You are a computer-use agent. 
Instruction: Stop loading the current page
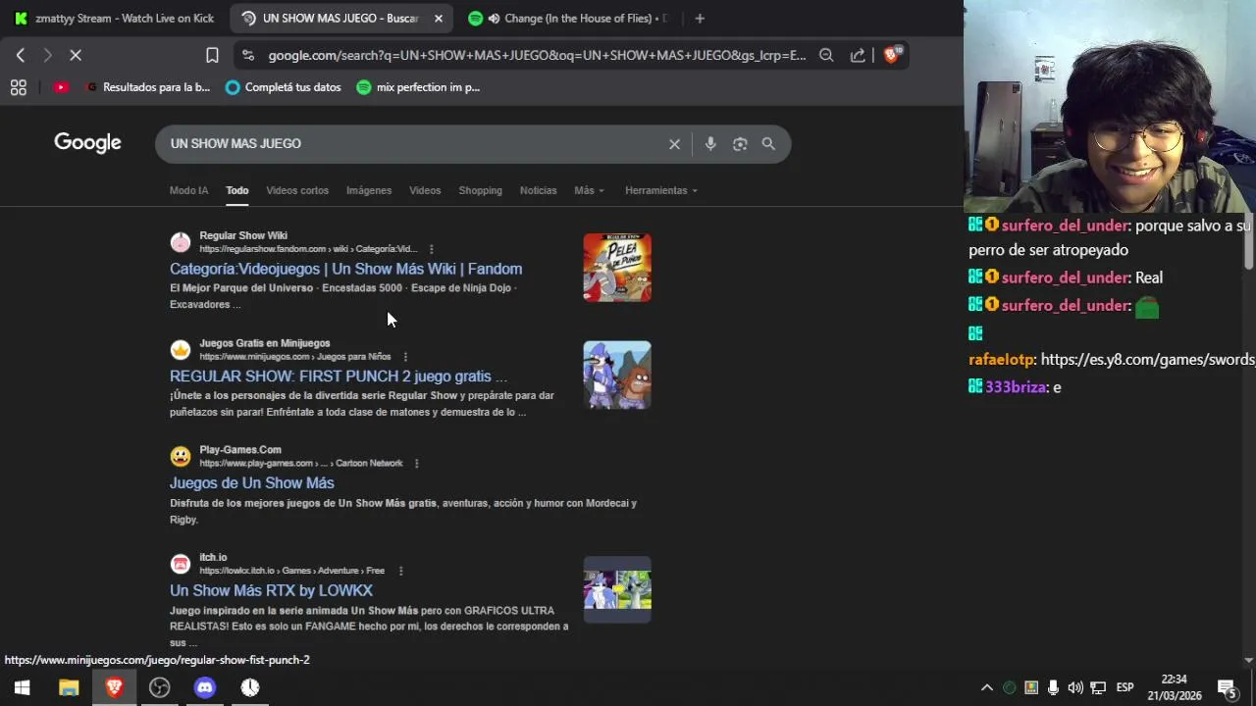[x=76, y=56]
